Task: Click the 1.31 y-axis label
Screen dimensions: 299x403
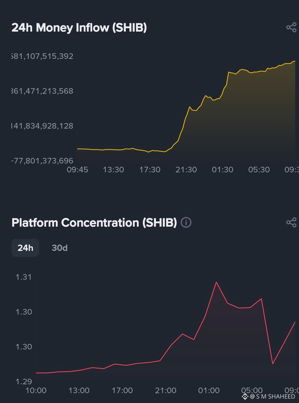Action: tap(24, 277)
